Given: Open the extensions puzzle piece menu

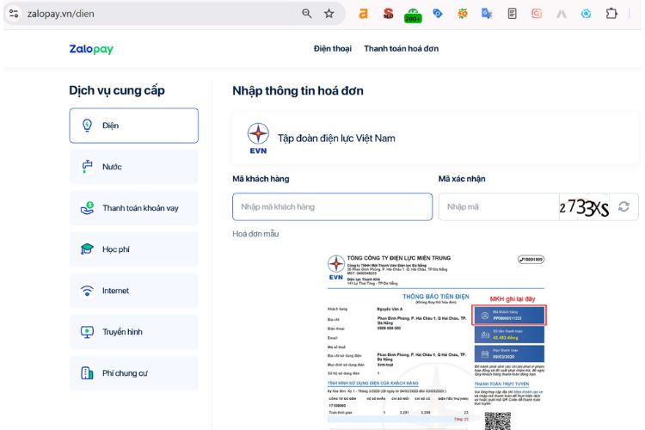Looking at the screenshot, I should pyautogui.click(x=611, y=14).
